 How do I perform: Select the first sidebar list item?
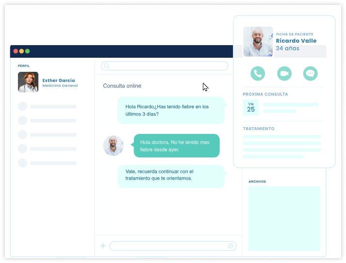[x=47, y=106]
